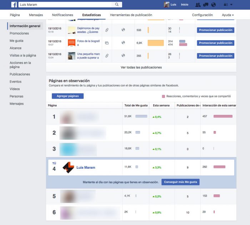Click photo type icon of 'Fotos de la biografía' post
Image resolution: width=250 pixels, height=225 pixels.
point(106,43)
